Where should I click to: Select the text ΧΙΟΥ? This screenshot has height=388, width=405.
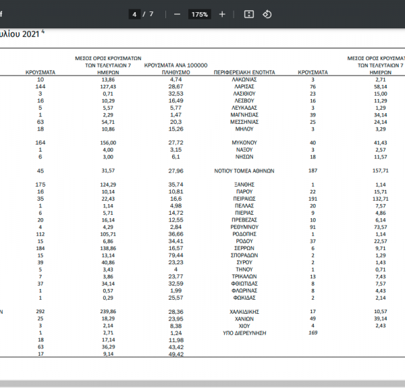pyautogui.click(x=244, y=326)
